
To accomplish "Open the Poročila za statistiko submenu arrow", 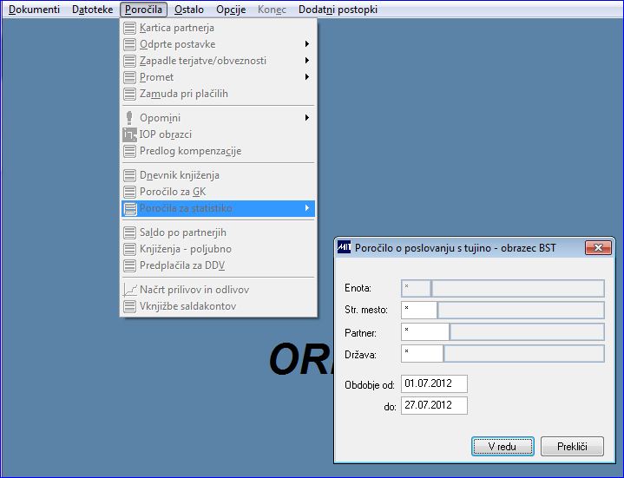I will 307,208.
